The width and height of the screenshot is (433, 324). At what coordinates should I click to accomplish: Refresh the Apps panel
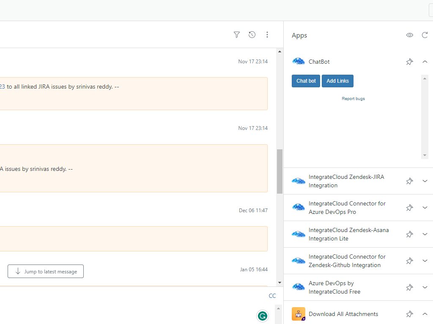pyautogui.click(x=425, y=35)
